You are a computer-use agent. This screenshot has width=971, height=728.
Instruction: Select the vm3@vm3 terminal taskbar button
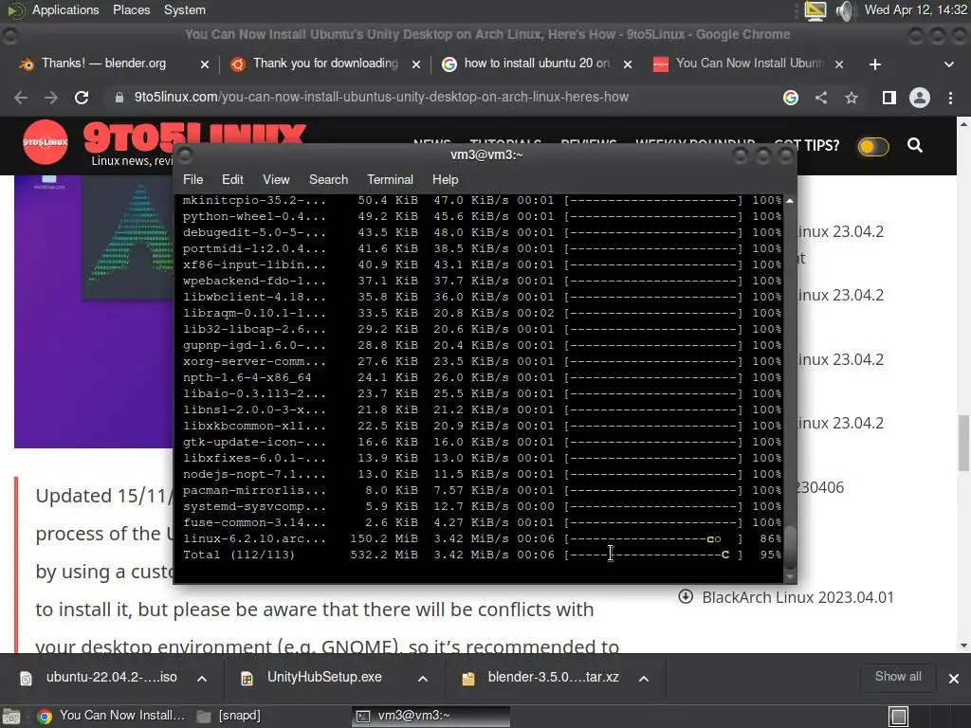tap(431, 717)
